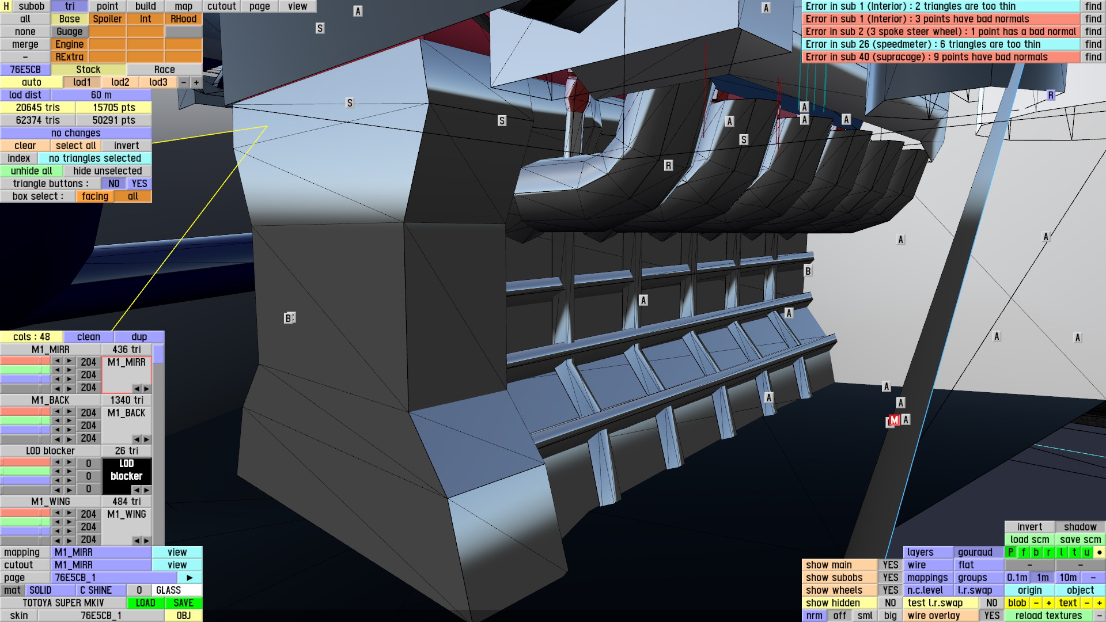The width and height of the screenshot is (1106, 622).
Task: Open the point mode tab
Action: [107, 6]
